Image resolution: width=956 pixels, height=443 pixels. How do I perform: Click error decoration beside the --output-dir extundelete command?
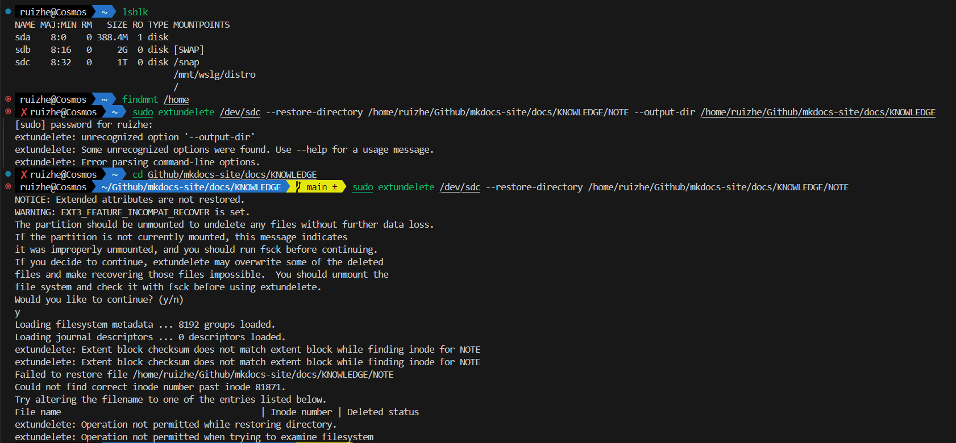8,111
